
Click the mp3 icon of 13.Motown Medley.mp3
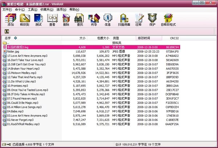5,73
